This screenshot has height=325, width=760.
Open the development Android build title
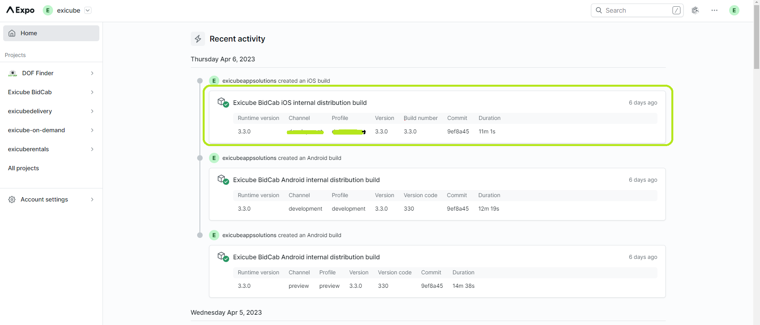pos(306,180)
